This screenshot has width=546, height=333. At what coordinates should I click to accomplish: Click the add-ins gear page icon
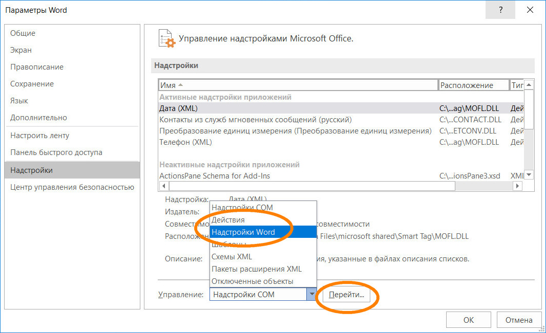167,38
